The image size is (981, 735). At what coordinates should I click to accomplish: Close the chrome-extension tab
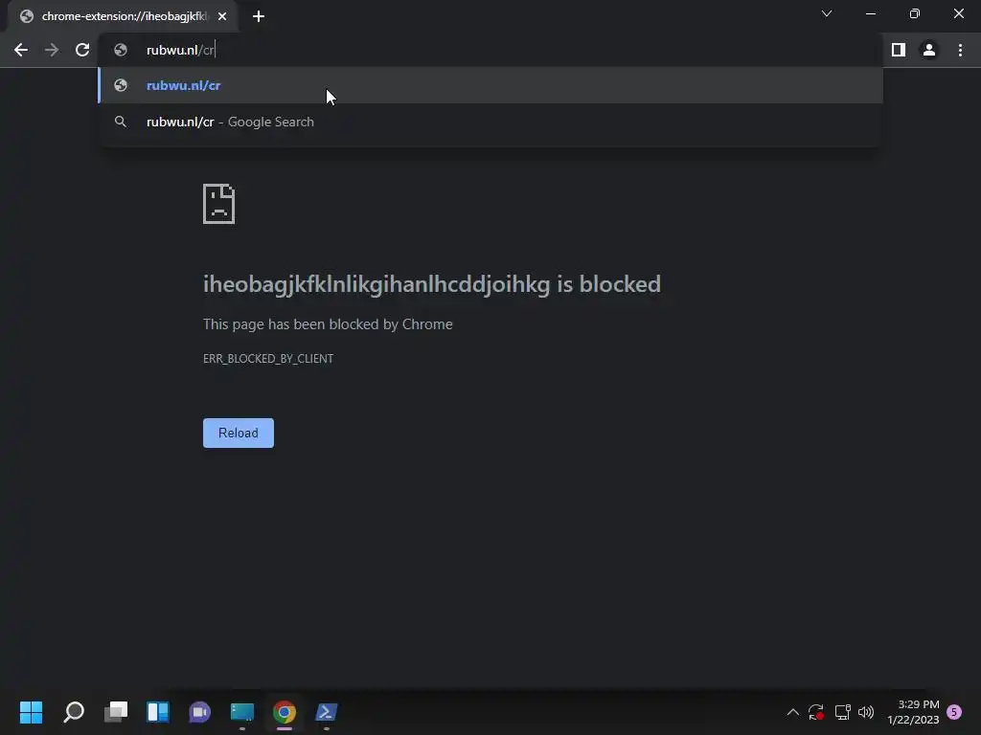(x=222, y=16)
